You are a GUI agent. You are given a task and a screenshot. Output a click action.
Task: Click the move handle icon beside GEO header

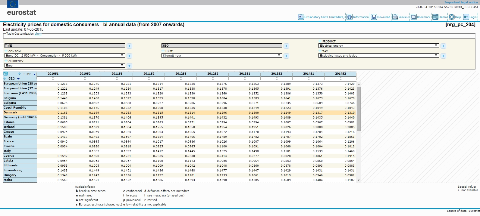tap(5, 79)
